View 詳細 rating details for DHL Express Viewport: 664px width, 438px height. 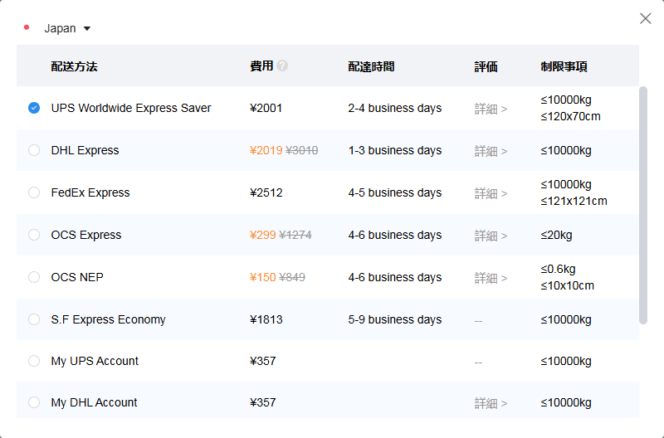491,151
